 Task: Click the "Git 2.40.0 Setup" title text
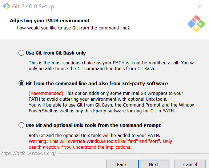pos(33,7)
